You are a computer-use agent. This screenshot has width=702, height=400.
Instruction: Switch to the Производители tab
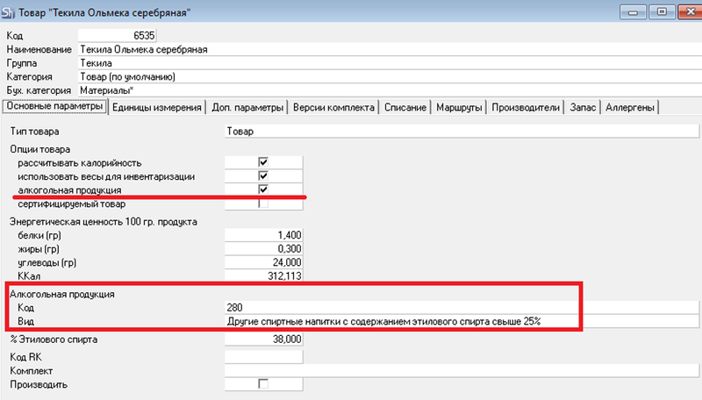[526, 107]
